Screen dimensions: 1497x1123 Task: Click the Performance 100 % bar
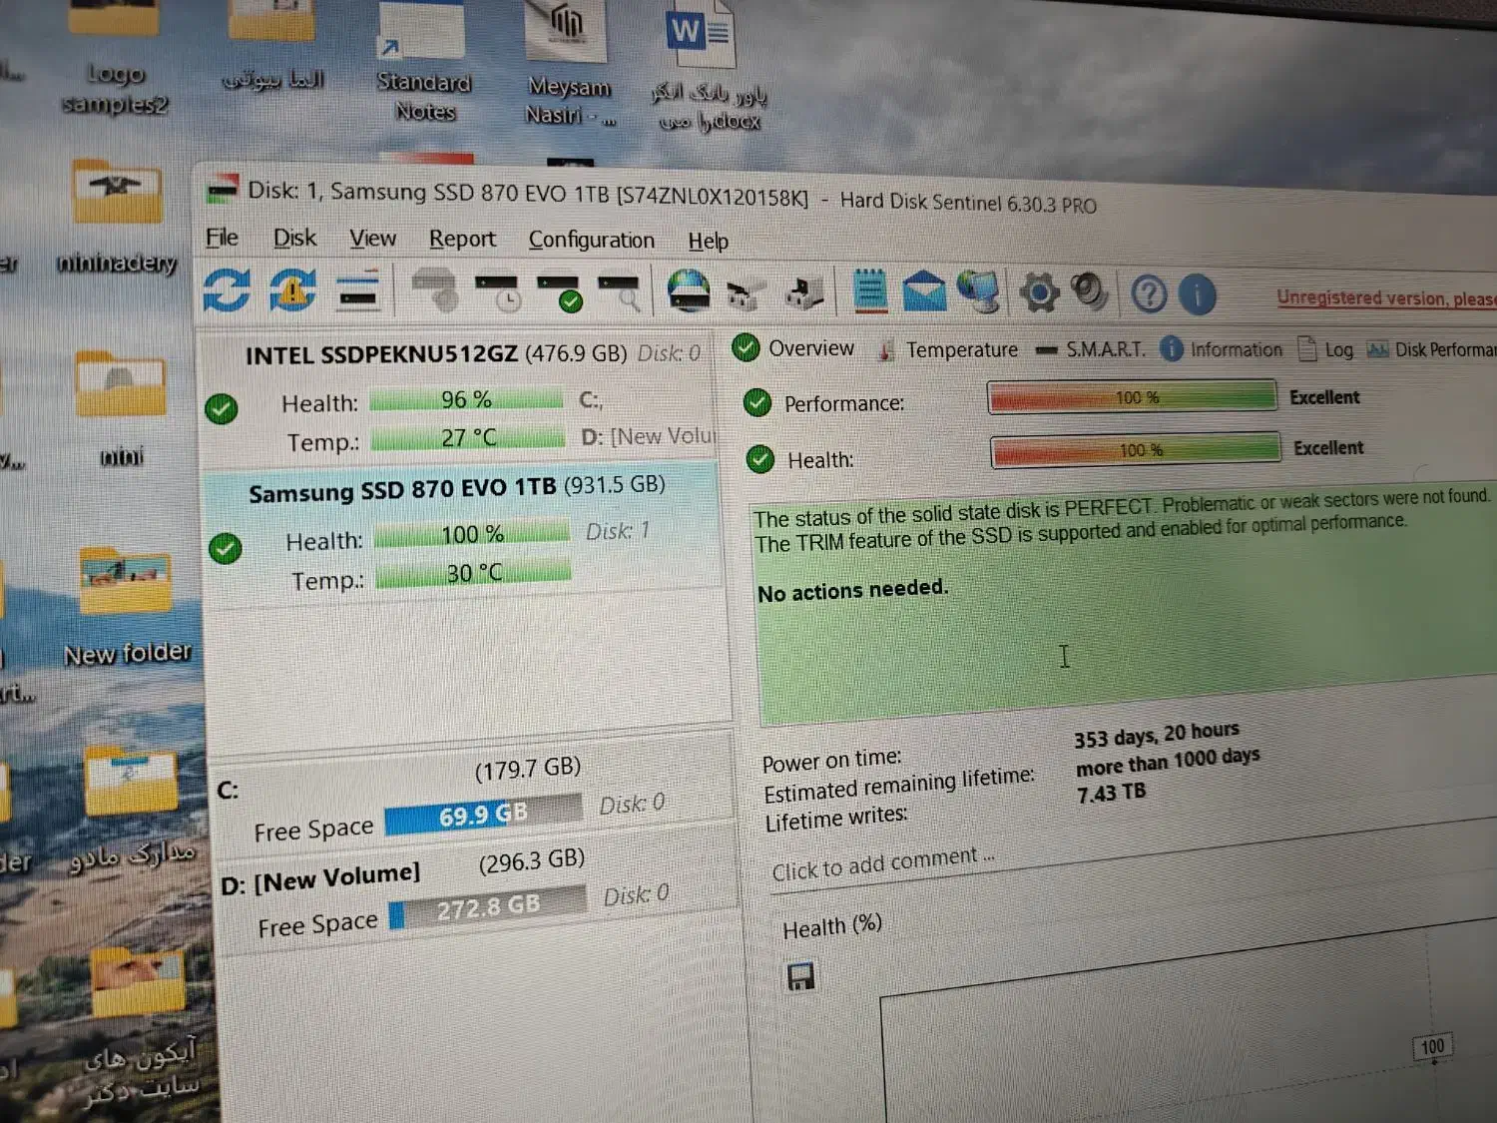click(1132, 396)
